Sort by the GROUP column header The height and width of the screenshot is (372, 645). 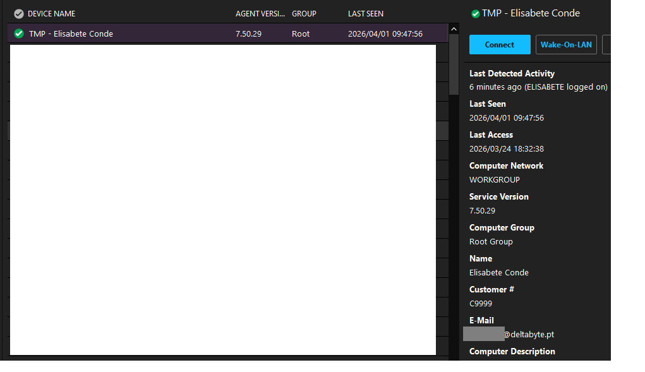click(304, 13)
